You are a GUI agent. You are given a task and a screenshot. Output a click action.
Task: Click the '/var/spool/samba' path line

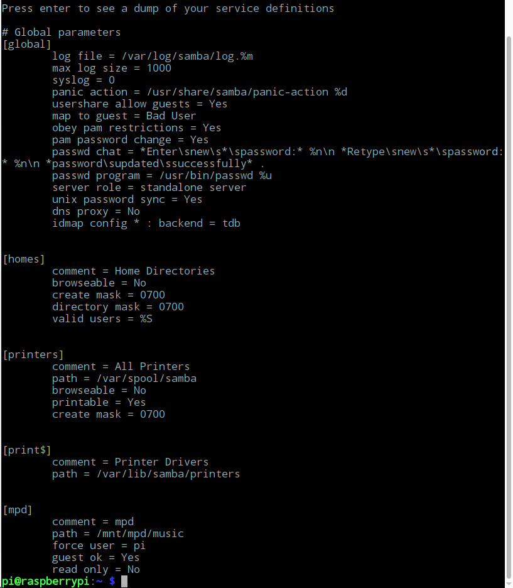click(x=124, y=378)
